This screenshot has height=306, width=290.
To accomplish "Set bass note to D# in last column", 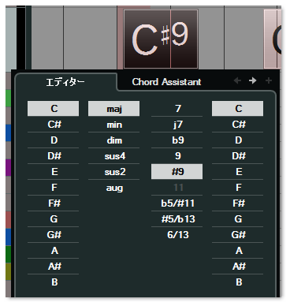I will click(237, 156).
